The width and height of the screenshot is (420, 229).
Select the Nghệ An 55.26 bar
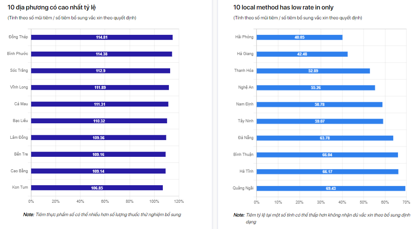click(316, 88)
